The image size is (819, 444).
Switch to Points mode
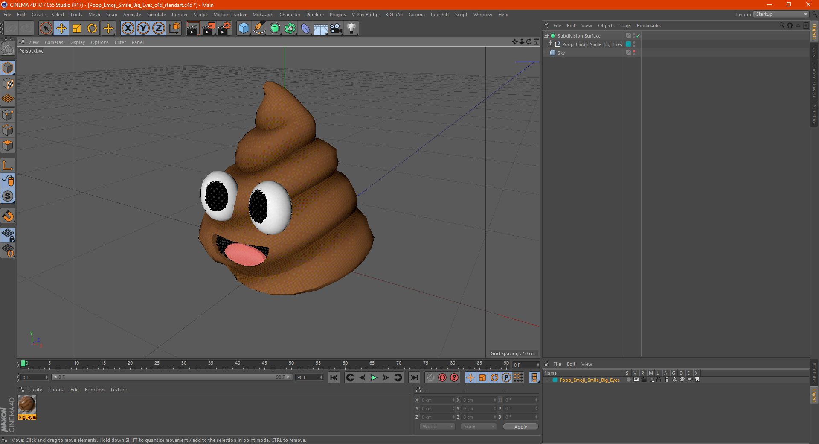pyautogui.click(x=8, y=114)
